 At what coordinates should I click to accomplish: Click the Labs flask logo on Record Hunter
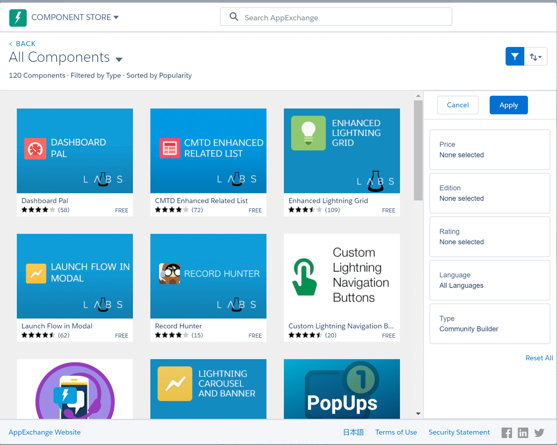point(237,305)
